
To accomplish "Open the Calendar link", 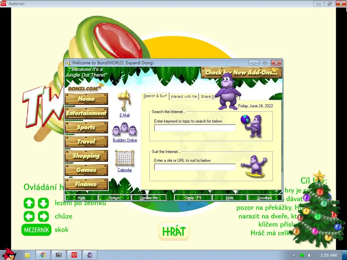I will coord(125,170).
